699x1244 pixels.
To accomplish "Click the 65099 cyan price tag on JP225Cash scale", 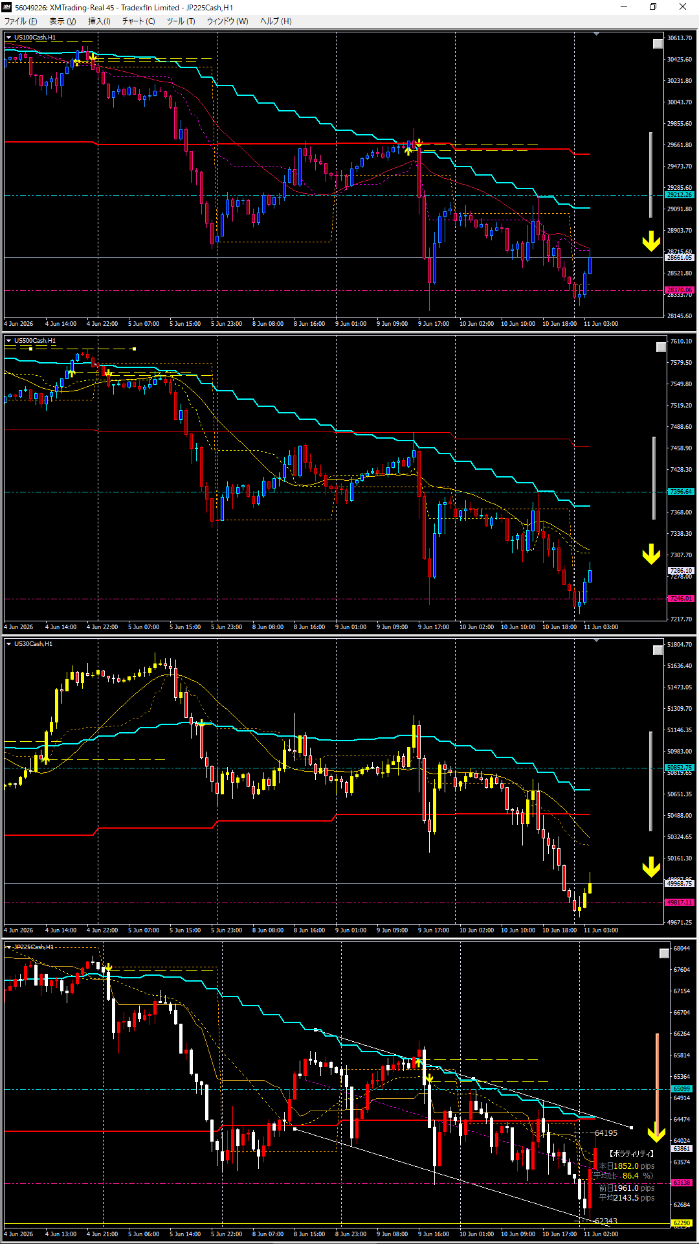I will tap(682, 1089).
